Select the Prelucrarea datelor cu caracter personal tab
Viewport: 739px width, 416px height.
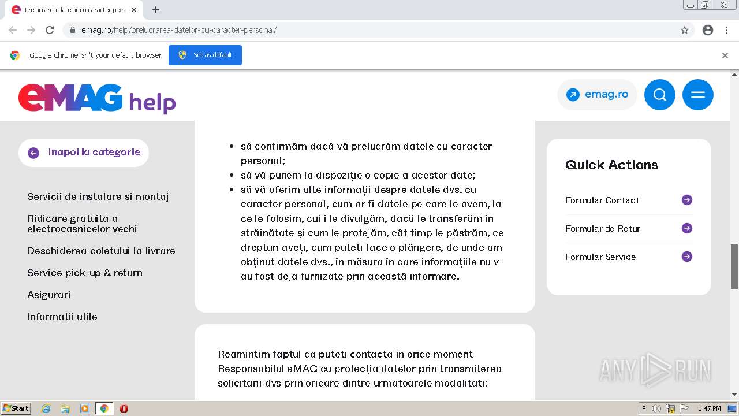74,10
